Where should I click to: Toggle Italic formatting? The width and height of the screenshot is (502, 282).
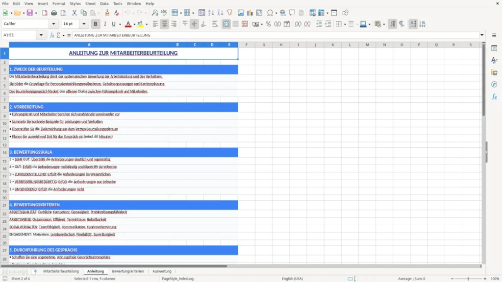105,24
